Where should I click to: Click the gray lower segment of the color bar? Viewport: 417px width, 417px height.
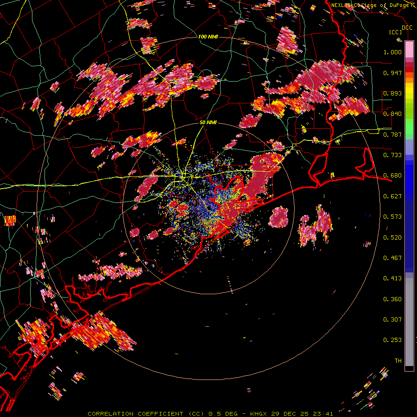tap(409, 322)
